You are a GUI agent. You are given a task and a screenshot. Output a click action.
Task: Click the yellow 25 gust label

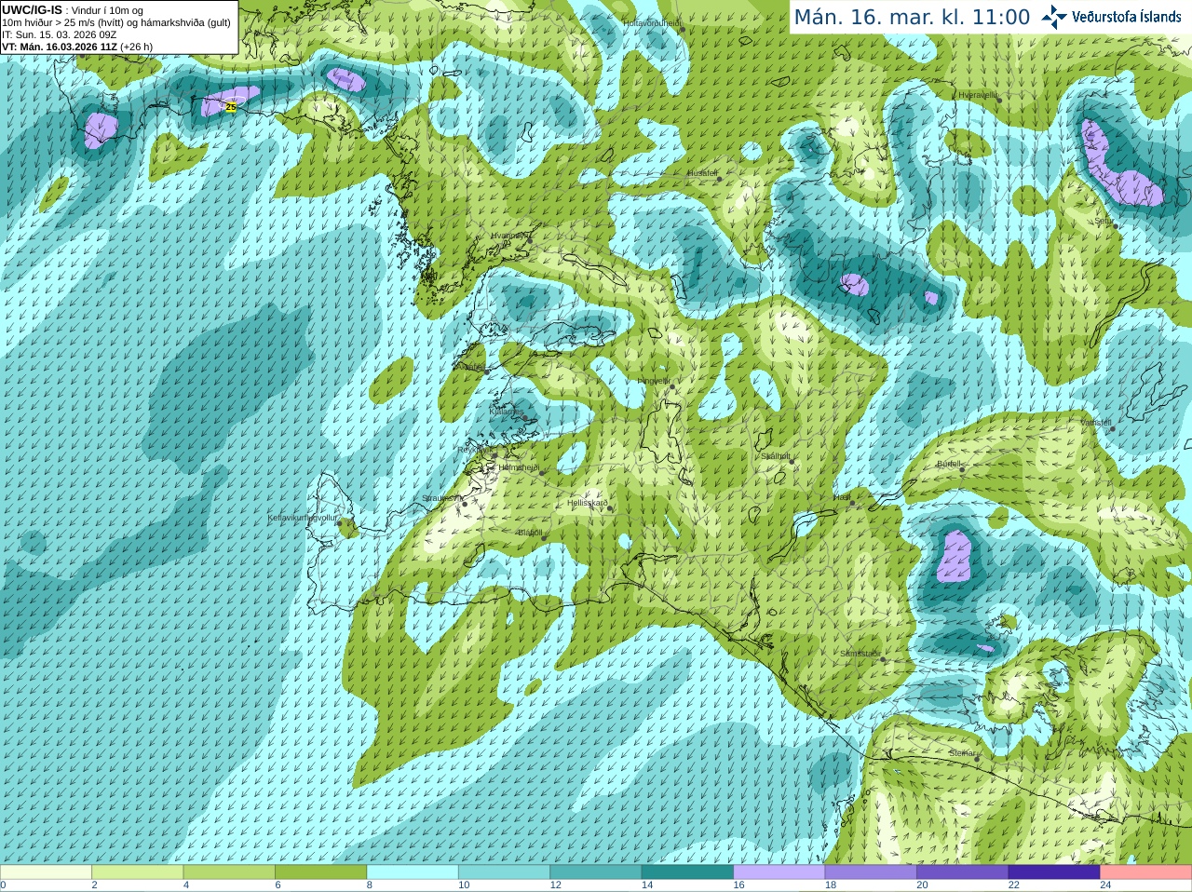pyautogui.click(x=231, y=108)
